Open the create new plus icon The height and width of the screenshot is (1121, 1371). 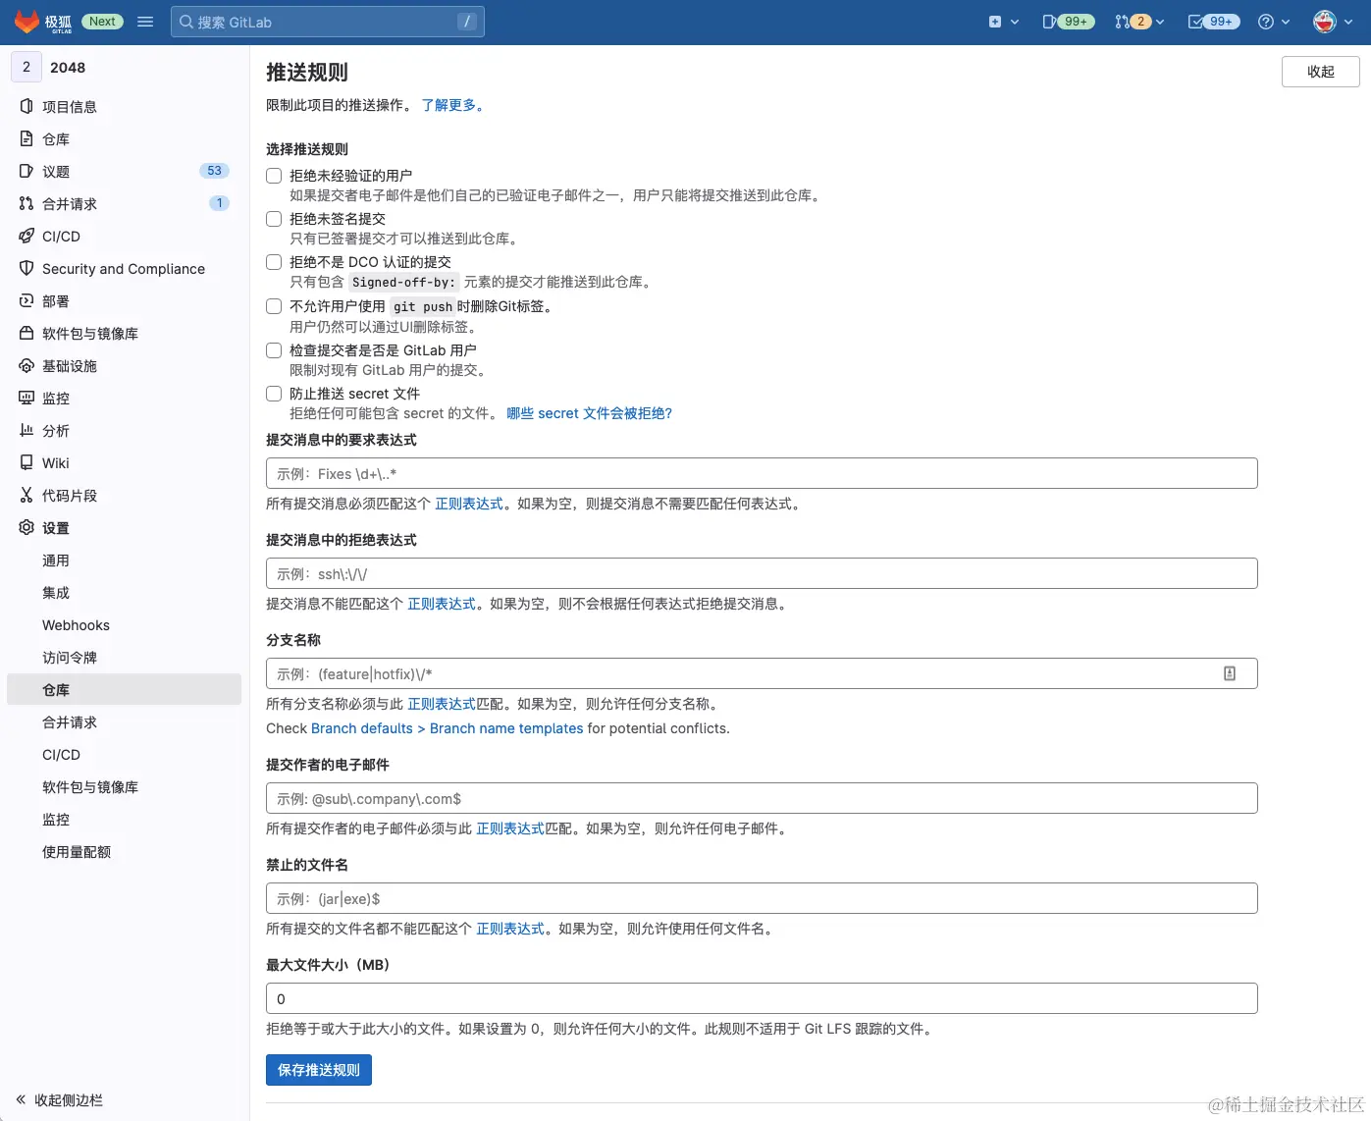(x=995, y=22)
